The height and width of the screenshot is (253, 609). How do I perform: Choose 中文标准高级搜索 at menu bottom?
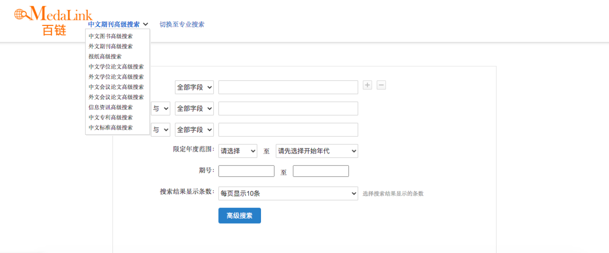click(111, 128)
